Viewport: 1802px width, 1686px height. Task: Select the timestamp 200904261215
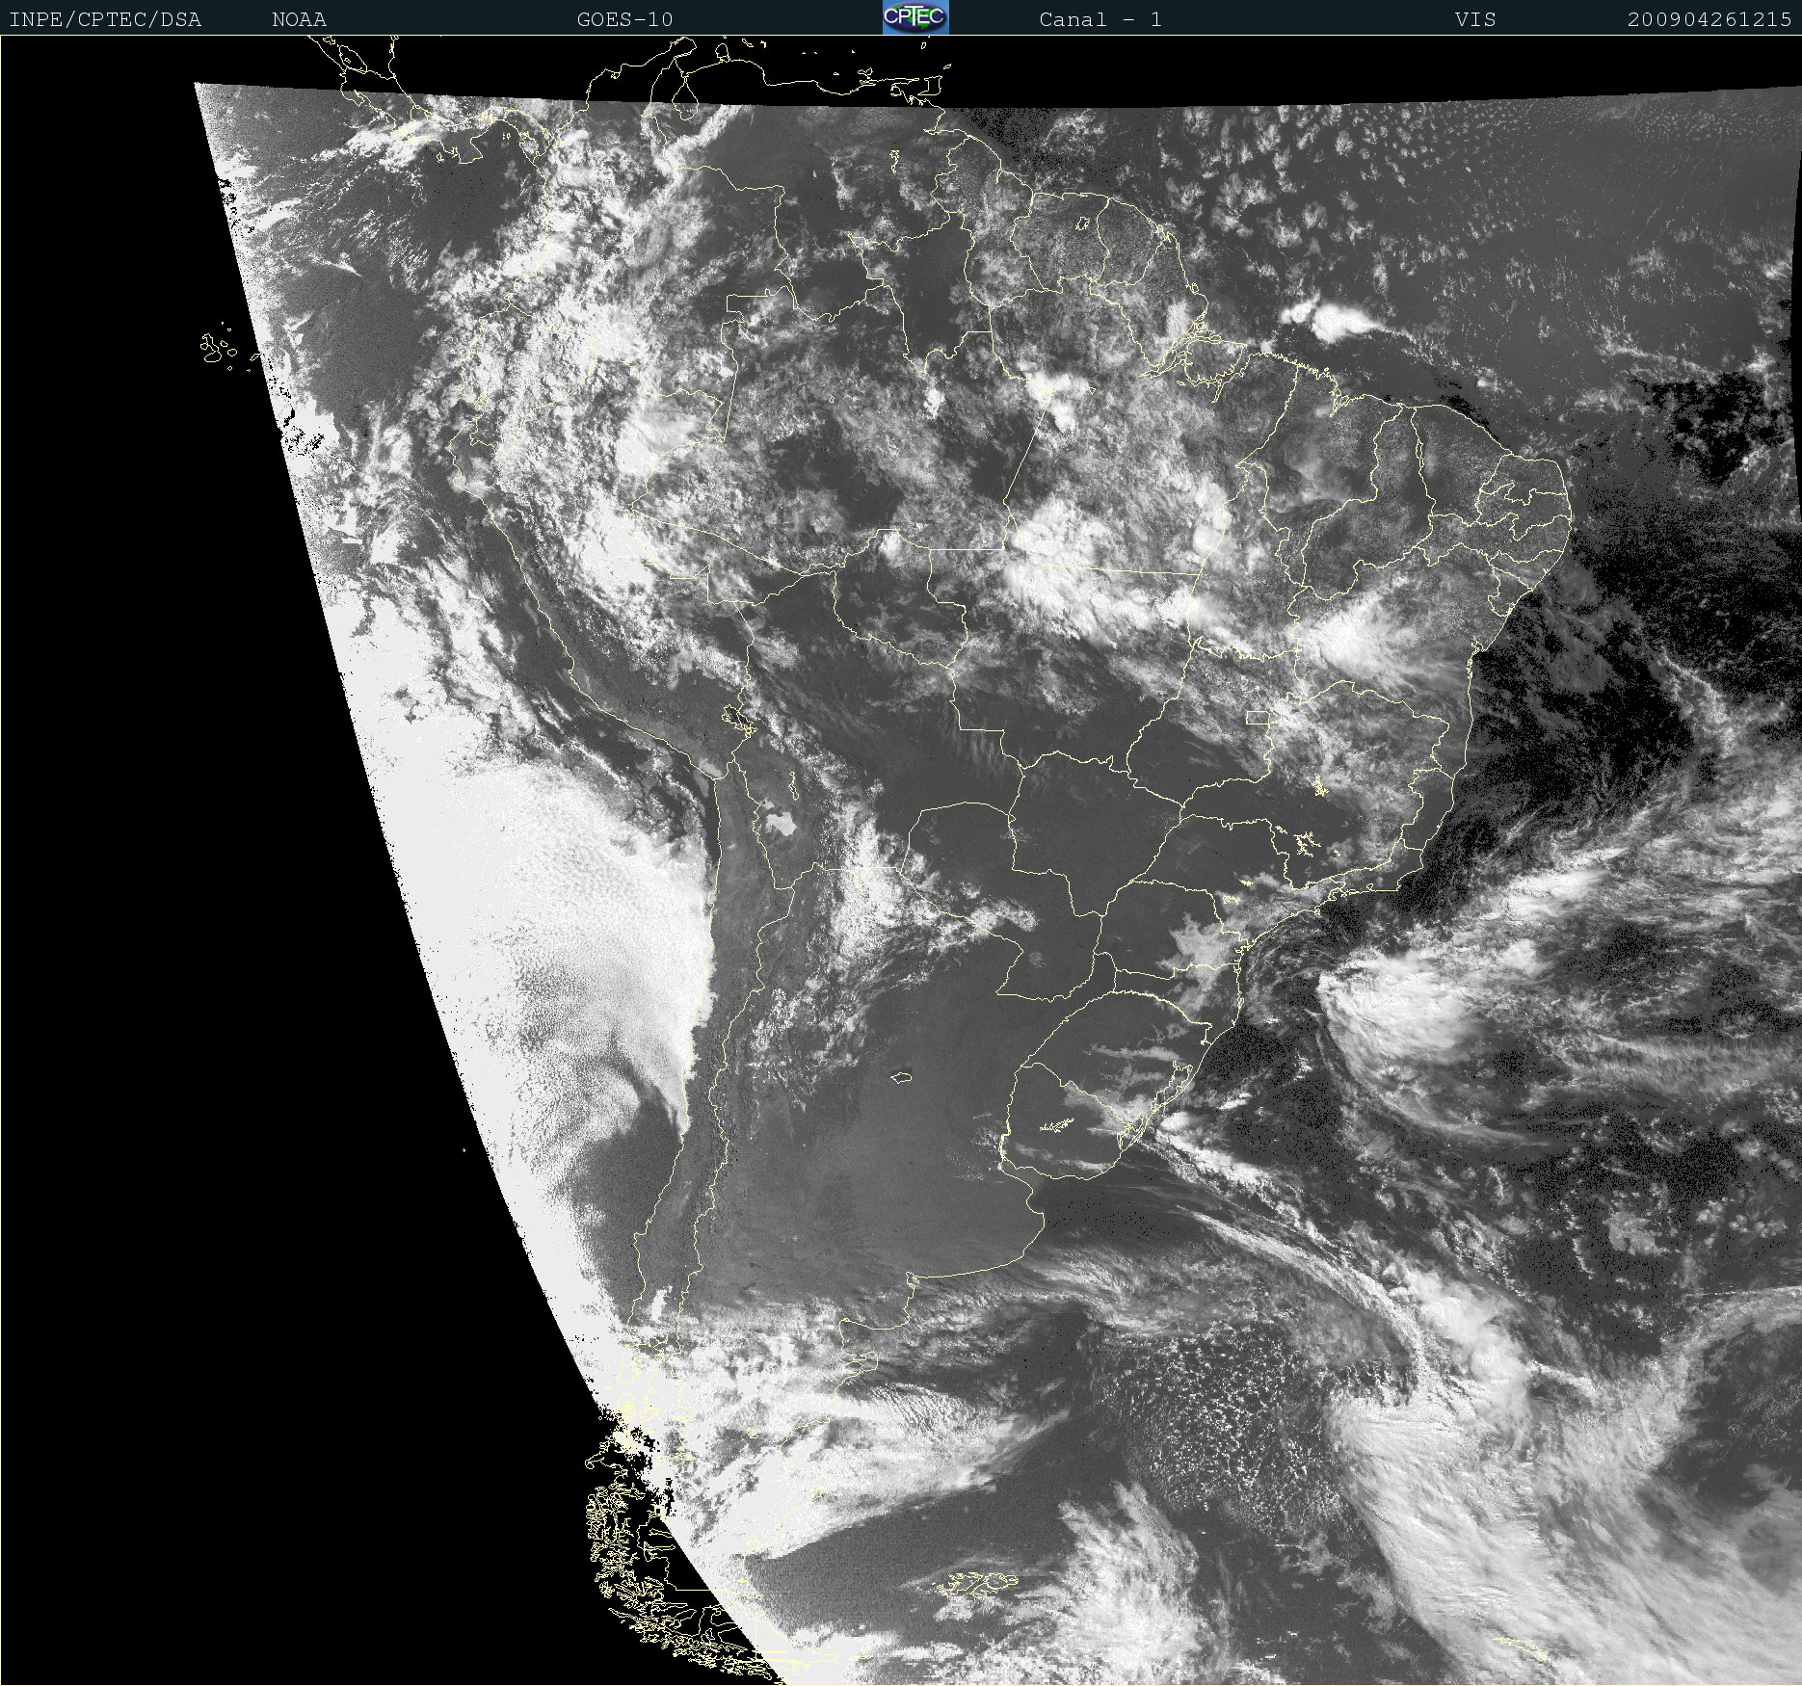tap(1709, 19)
